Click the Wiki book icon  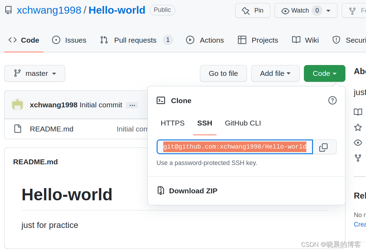[x=296, y=40]
